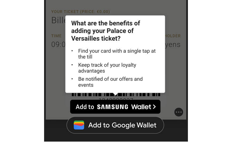Screen dimensions: 232x151
Task: Tap the 09:0 time value
Action: click(x=58, y=44)
